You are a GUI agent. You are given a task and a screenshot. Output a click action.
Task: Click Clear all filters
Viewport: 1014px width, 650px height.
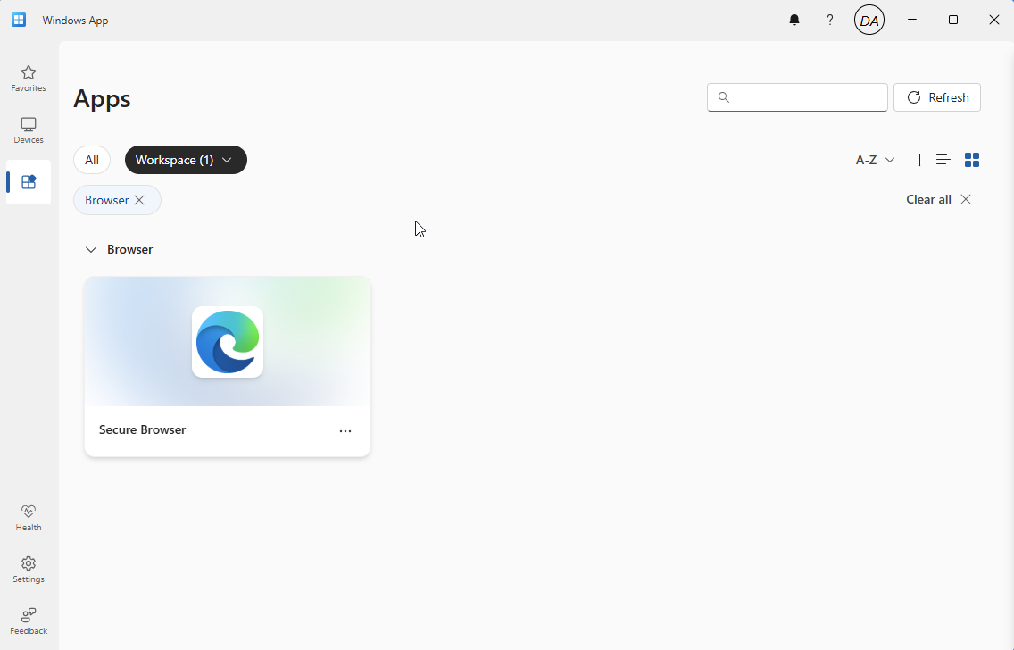tap(938, 199)
